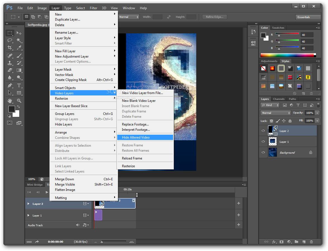Viewport: 328px width, 251px height.
Task: Select the Lasso tool
Action: (9, 40)
